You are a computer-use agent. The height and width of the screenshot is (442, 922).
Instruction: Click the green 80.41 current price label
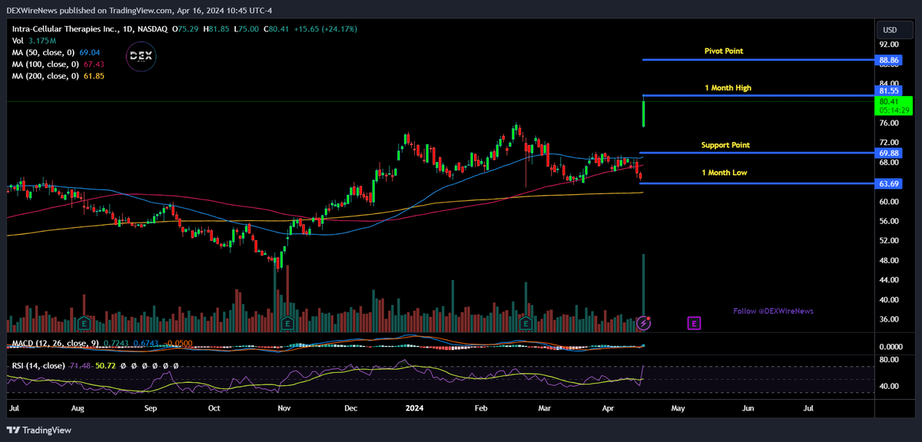tap(894, 105)
